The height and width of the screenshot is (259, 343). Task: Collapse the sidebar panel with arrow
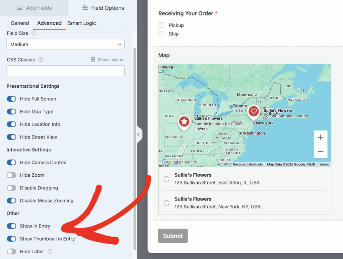coord(139,135)
